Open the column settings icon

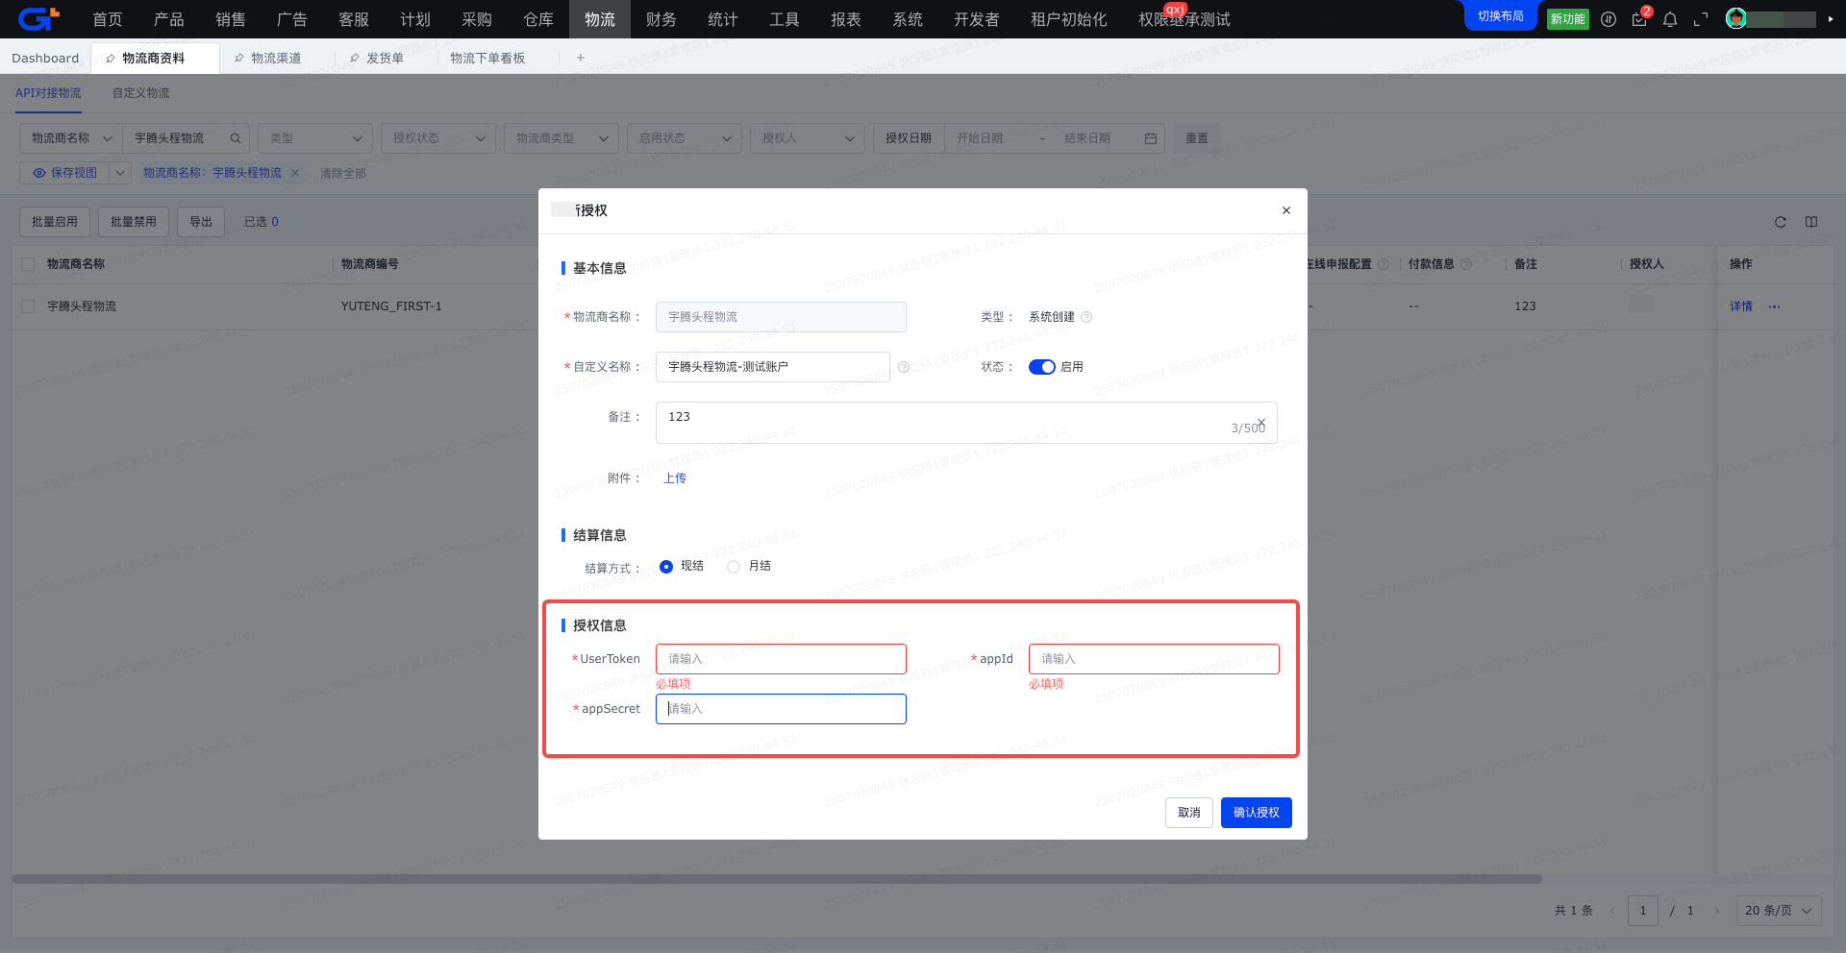[1811, 222]
